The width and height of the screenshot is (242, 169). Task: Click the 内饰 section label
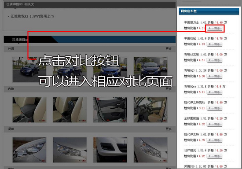[x=11, y=89]
